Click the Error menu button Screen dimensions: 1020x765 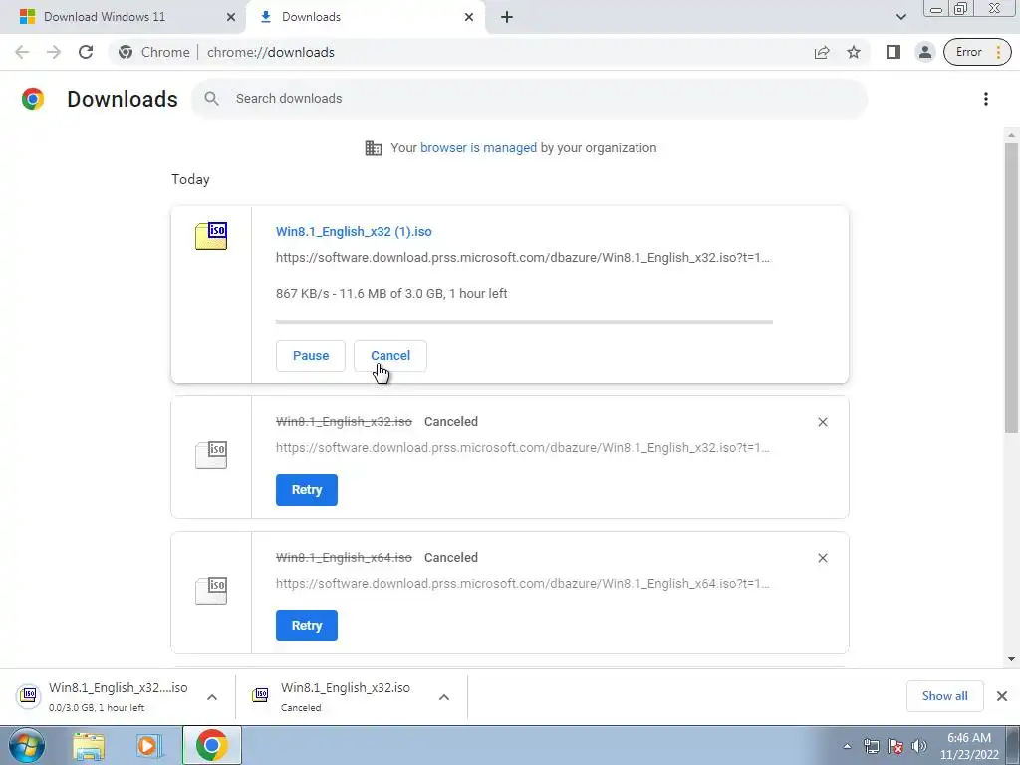(x=978, y=52)
